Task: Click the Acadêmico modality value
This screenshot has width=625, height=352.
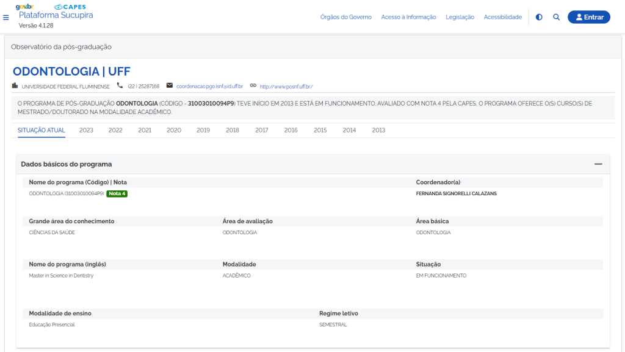Action: (x=236, y=276)
